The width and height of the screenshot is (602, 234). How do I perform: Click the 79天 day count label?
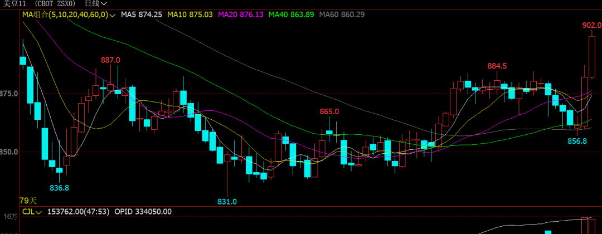[x=28, y=201]
